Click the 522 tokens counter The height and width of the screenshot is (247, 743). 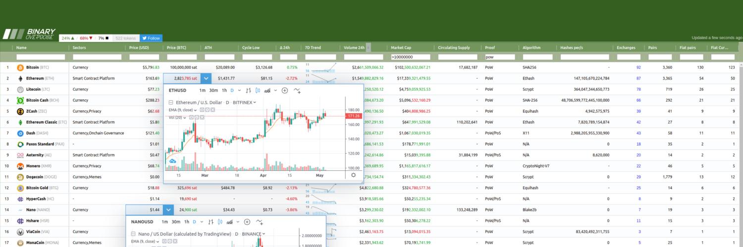125,38
